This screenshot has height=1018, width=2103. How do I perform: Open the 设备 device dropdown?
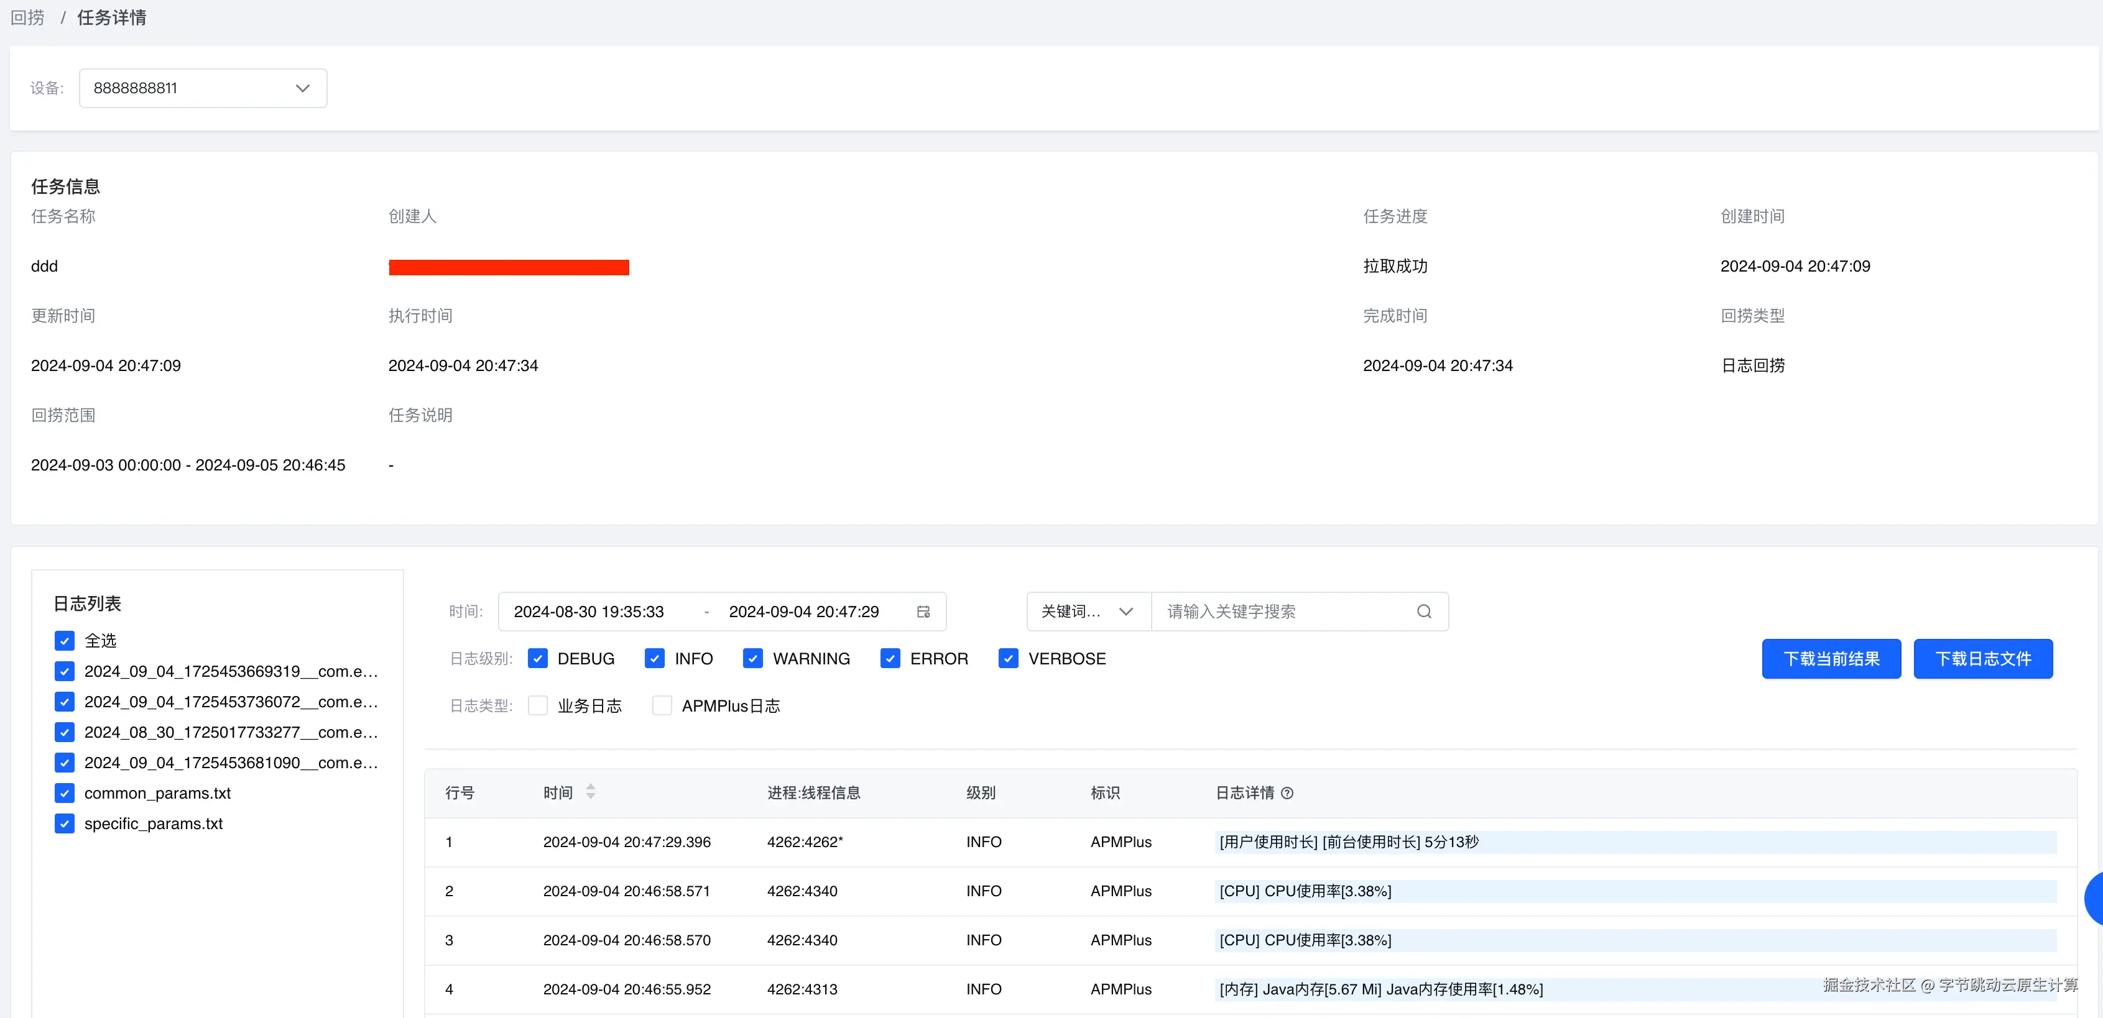[x=203, y=88]
